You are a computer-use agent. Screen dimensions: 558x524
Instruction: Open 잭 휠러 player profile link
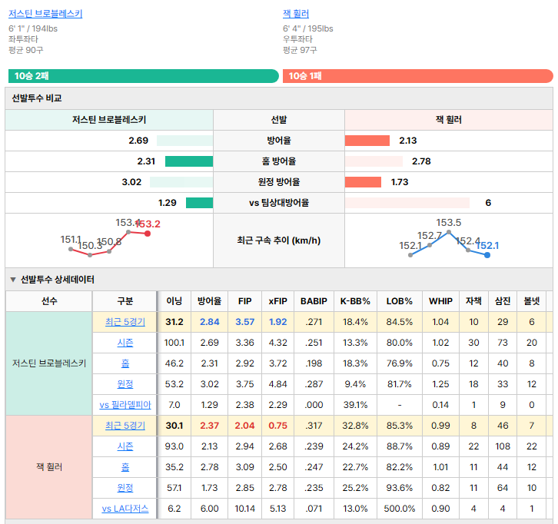296,14
